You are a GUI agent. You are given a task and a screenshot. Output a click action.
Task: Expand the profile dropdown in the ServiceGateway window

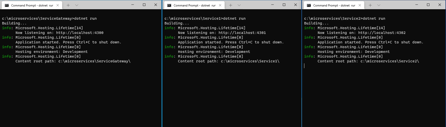77,5
